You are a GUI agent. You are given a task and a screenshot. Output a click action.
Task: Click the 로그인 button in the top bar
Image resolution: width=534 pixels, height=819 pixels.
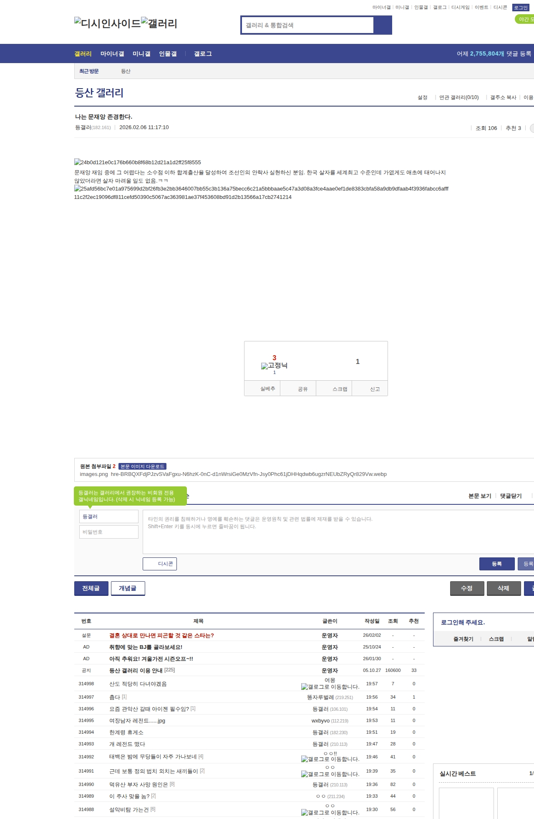click(521, 8)
